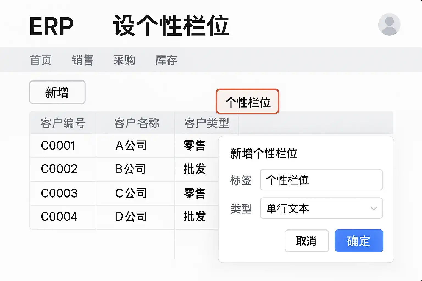Select the D公司 table cell

click(x=131, y=217)
